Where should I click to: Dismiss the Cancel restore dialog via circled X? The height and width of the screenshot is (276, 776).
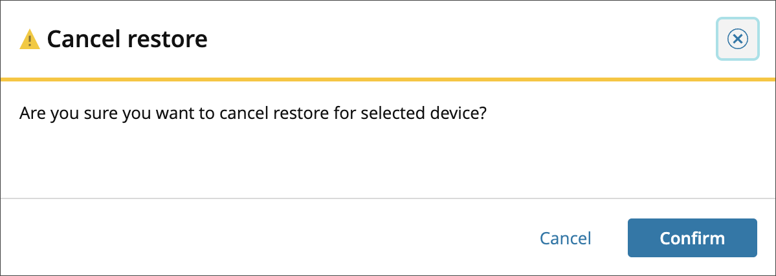coord(737,39)
